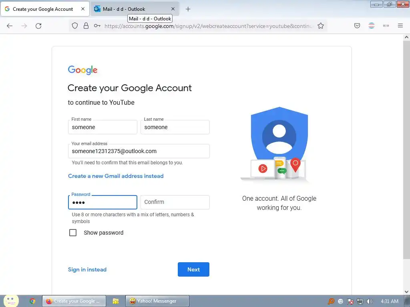Click the blue Next button

193,269
